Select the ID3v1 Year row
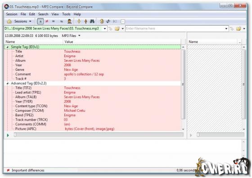 [92, 65]
